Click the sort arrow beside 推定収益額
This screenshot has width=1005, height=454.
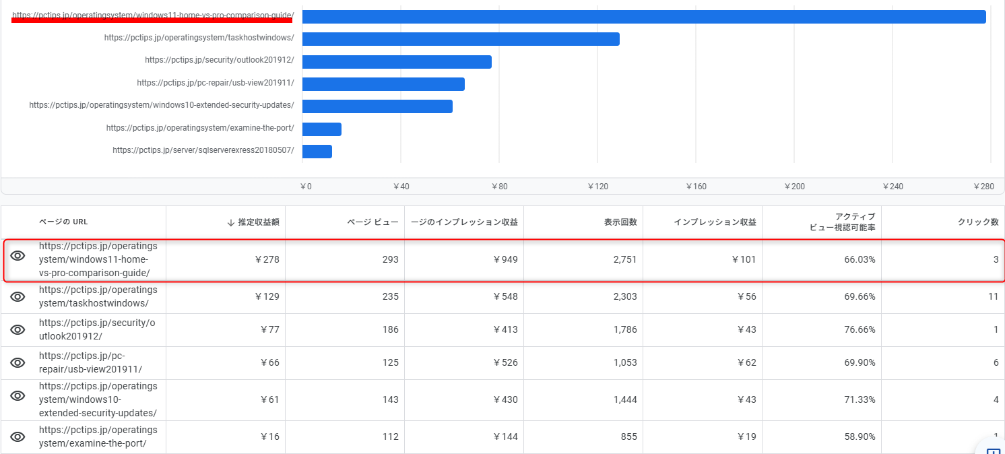(x=230, y=222)
